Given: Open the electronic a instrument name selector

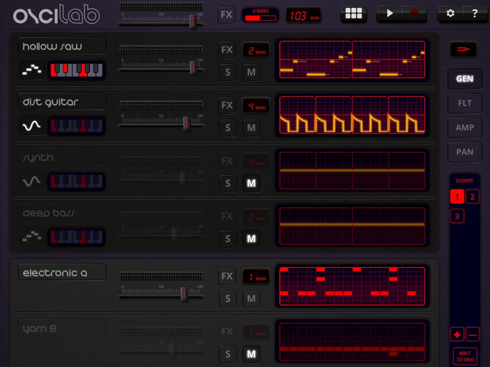Looking at the screenshot, I should click(62, 273).
